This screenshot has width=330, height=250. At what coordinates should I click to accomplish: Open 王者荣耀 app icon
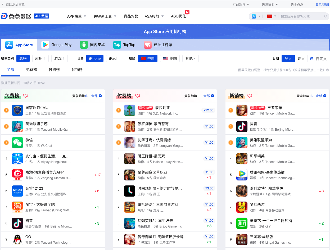click(242, 110)
